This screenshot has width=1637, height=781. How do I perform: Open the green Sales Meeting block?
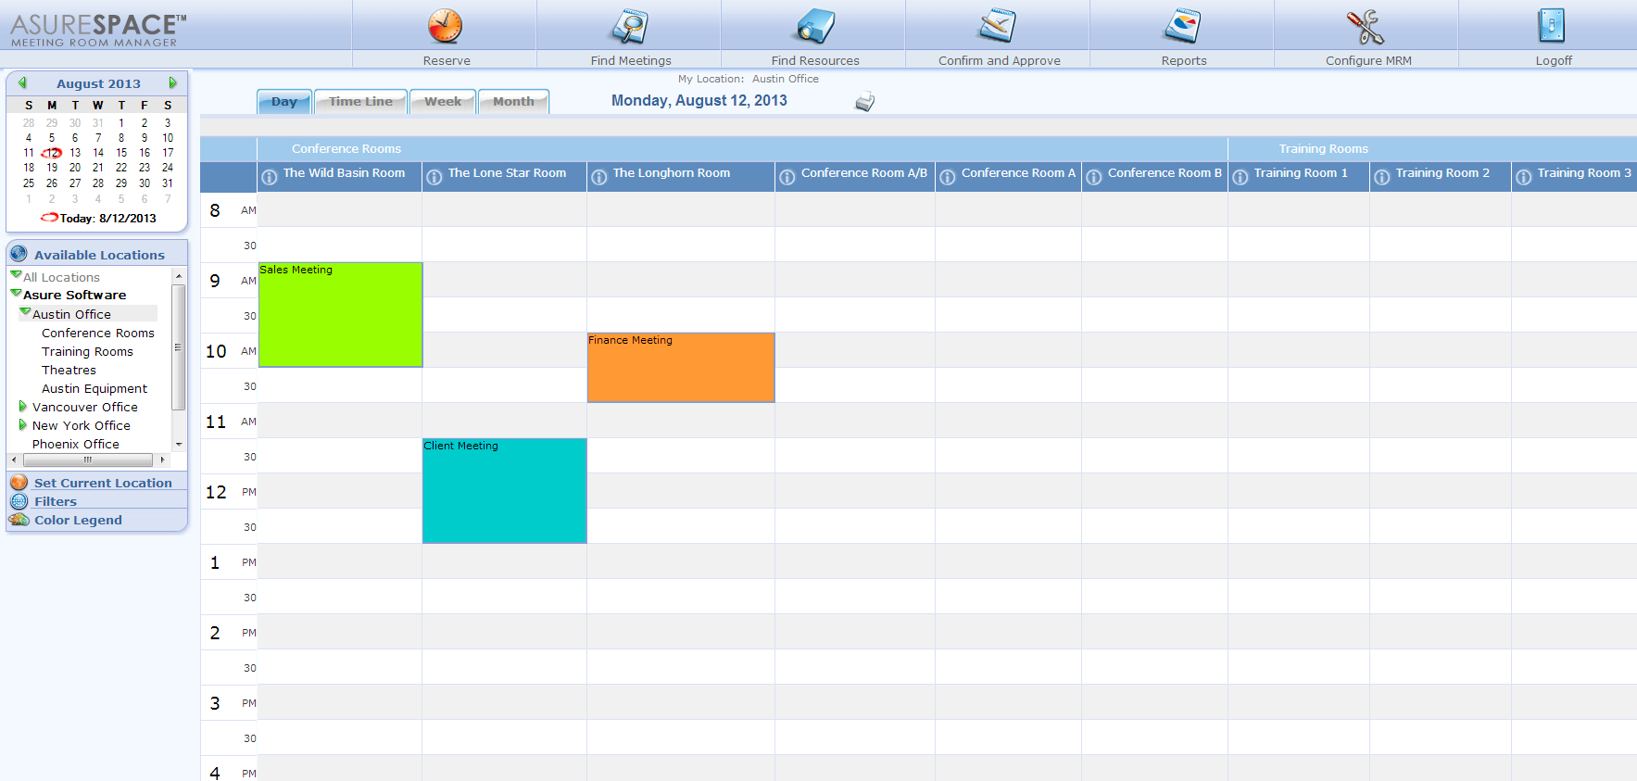(340, 315)
